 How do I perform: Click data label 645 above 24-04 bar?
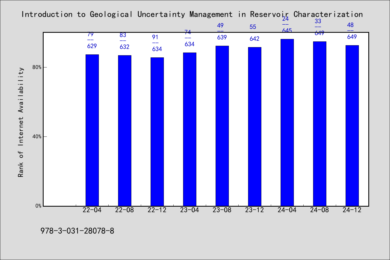[x=287, y=31]
